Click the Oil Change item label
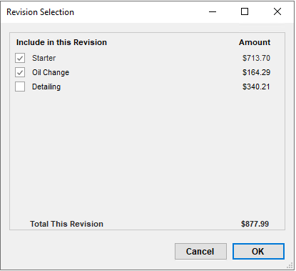 coord(51,72)
